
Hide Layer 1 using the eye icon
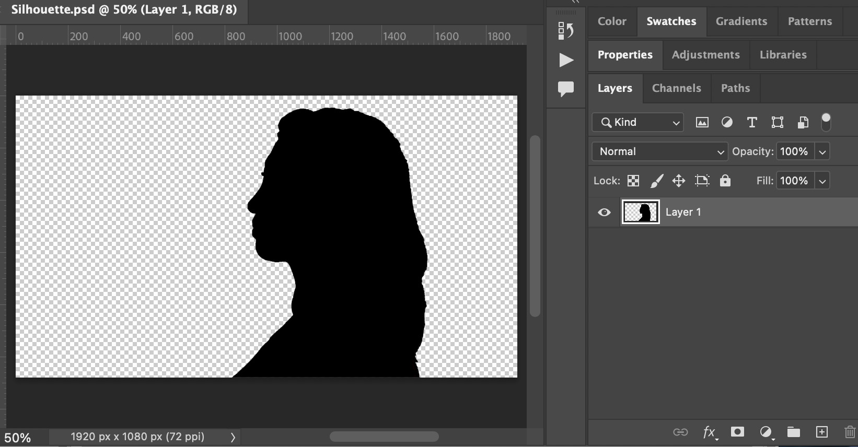point(604,212)
